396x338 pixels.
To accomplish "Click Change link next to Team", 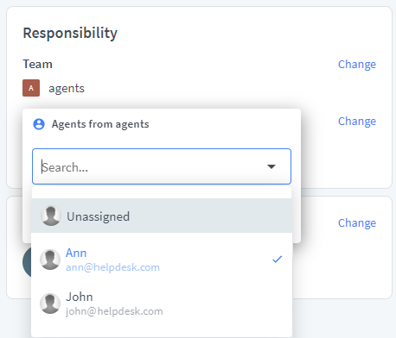I will pos(357,65).
